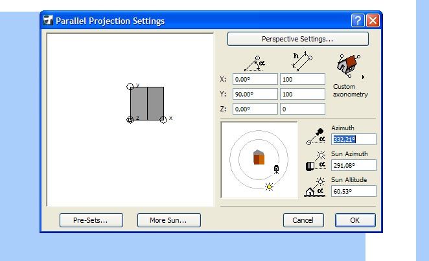
Task: Click the Azimuth value field
Action: click(353, 139)
